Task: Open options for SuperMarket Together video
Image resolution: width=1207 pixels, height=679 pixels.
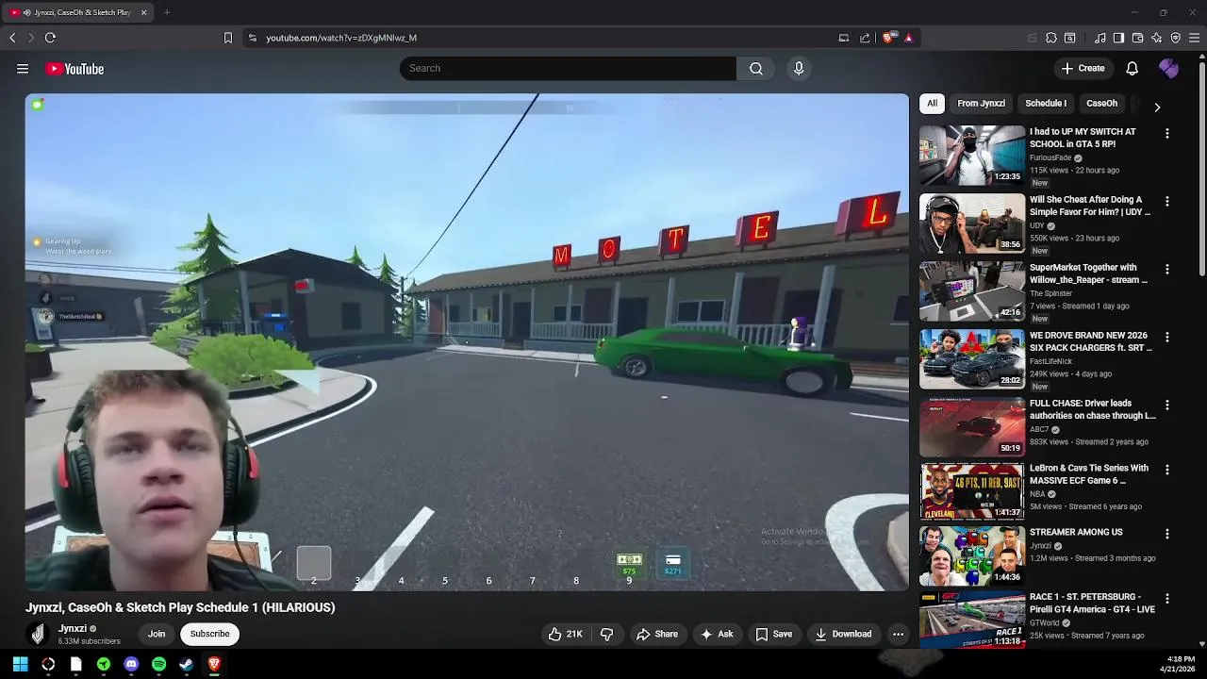Action: click(1167, 269)
